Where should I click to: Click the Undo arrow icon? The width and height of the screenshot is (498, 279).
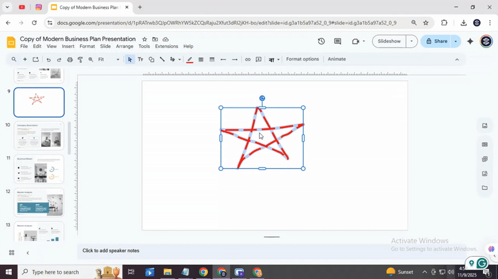click(49, 60)
